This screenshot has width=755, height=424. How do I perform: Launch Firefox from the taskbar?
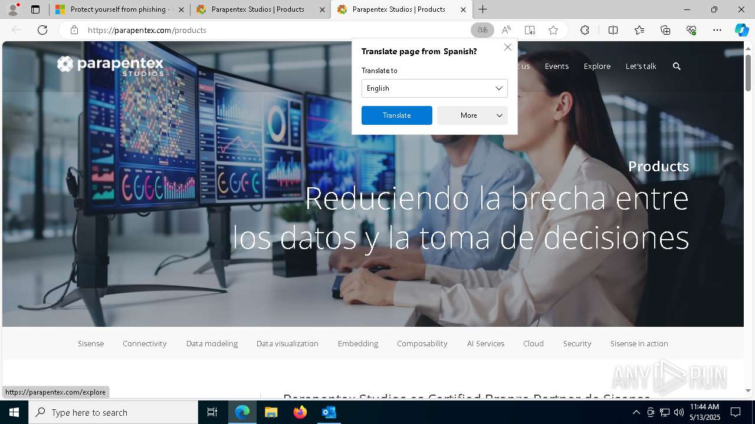click(300, 412)
